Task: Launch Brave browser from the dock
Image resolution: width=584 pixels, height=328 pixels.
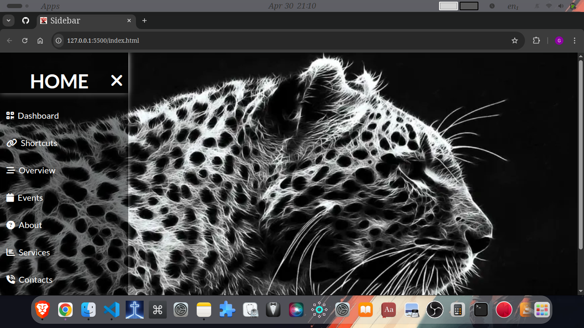Action: tap(42, 310)
